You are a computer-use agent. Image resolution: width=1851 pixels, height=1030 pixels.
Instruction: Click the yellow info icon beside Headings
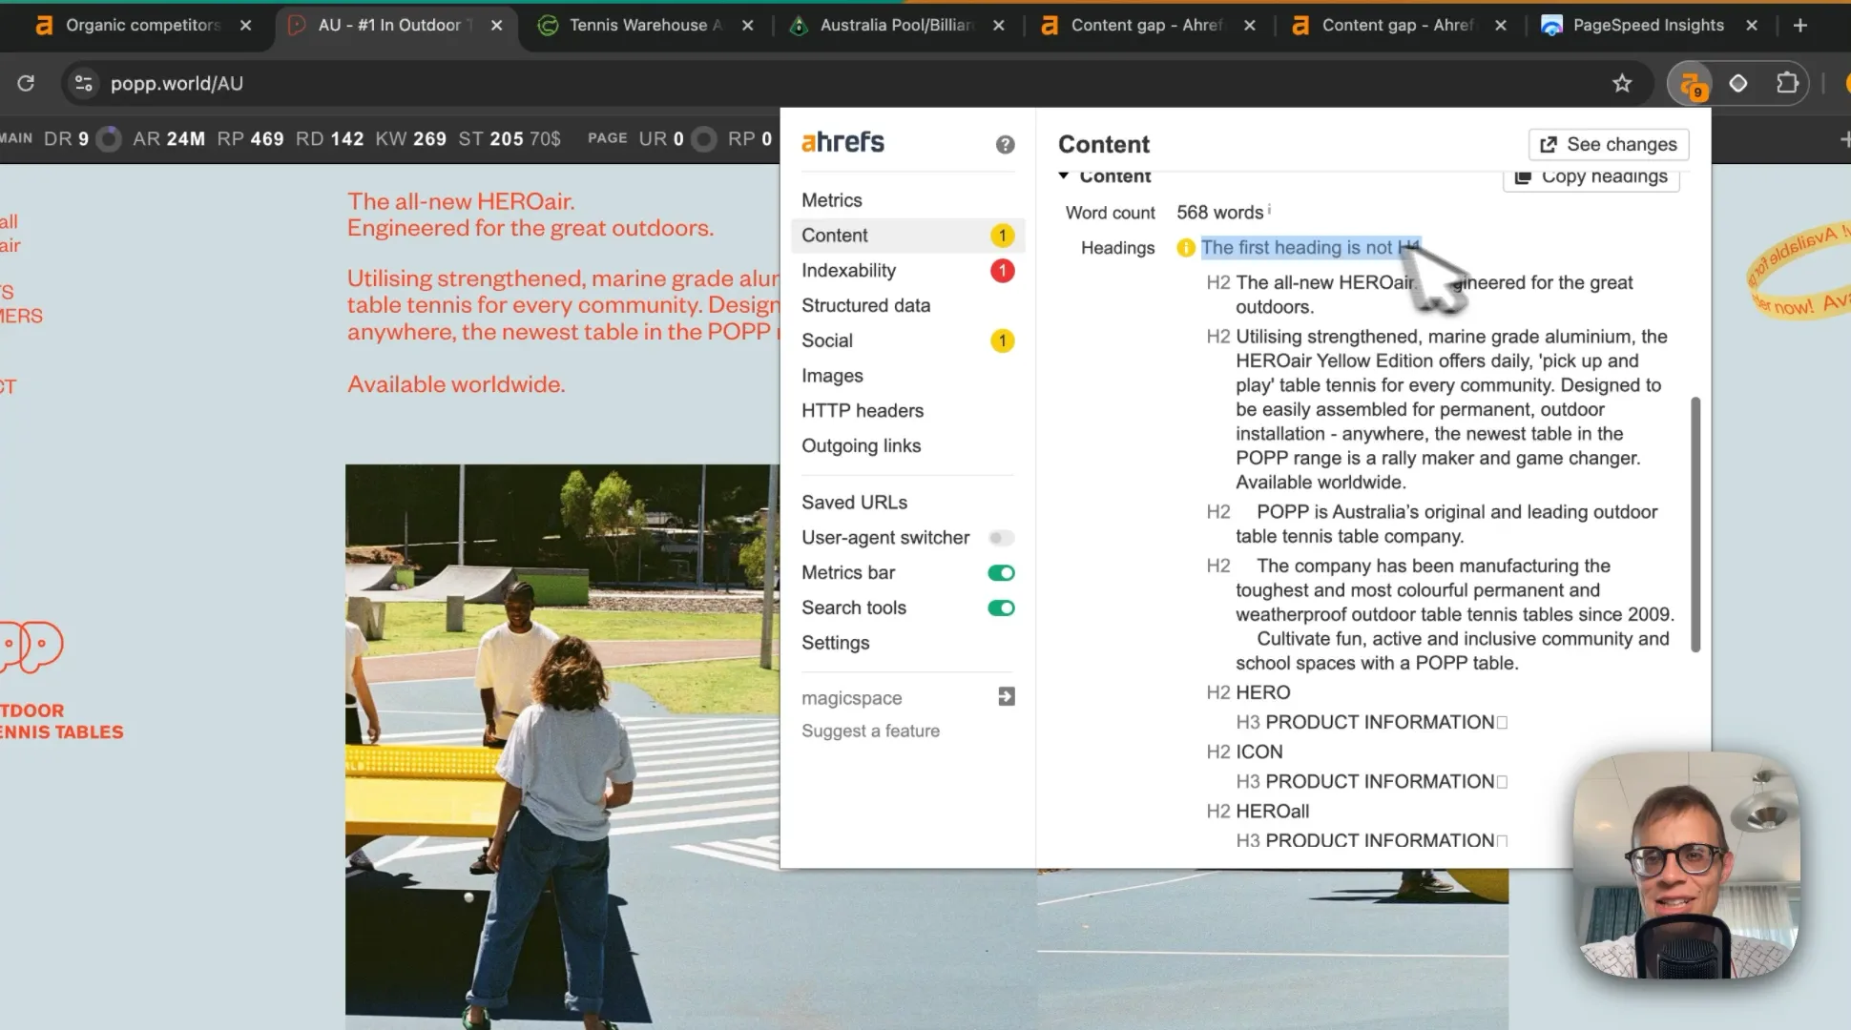(x=1186, y=248)
